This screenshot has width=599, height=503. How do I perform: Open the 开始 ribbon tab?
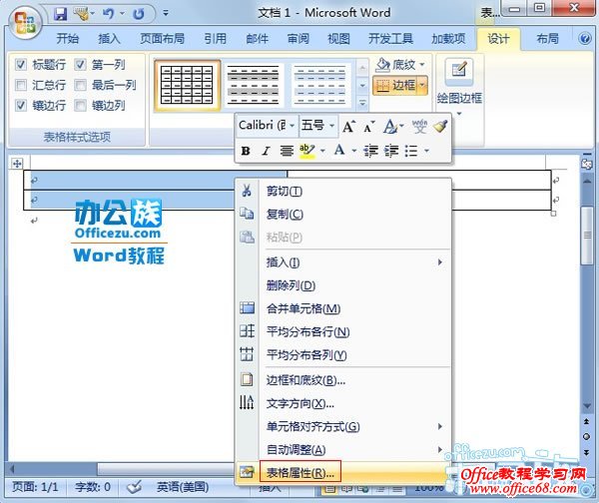coord(68,39)
